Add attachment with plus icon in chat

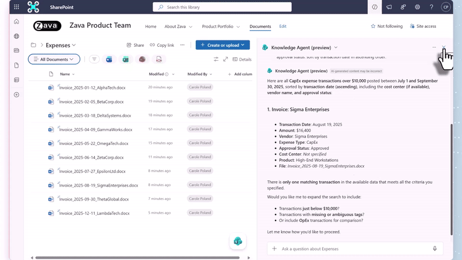[x=274, y=248]
